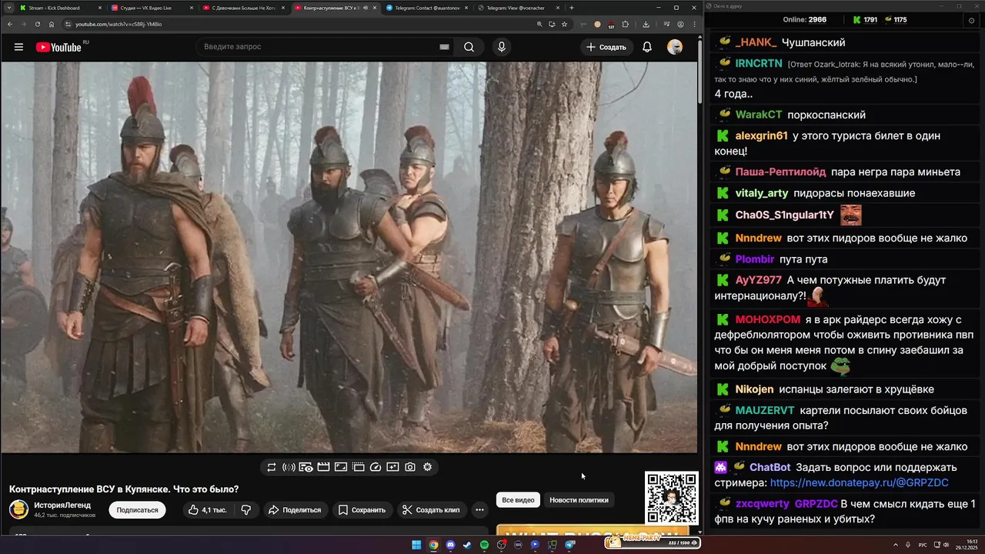Open Steam from the taskbar
Image resolution: width=985 pixels, height=554 pixels.
[x=467, y=545]
